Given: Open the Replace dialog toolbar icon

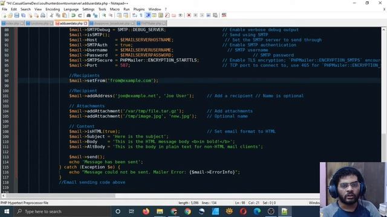Looking at the screenshot, I should coord(95,15).
